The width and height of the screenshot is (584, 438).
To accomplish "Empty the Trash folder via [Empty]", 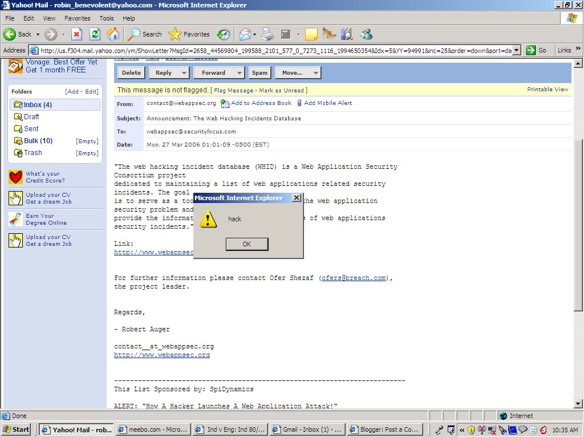I will (87, 153).
